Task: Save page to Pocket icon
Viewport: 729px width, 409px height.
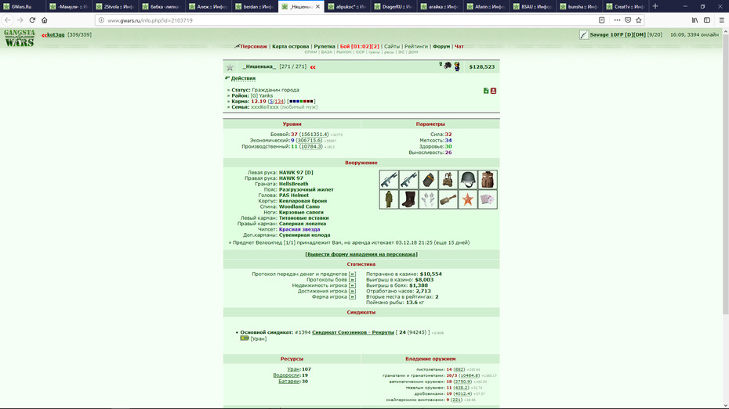Action: coord(628,20)
